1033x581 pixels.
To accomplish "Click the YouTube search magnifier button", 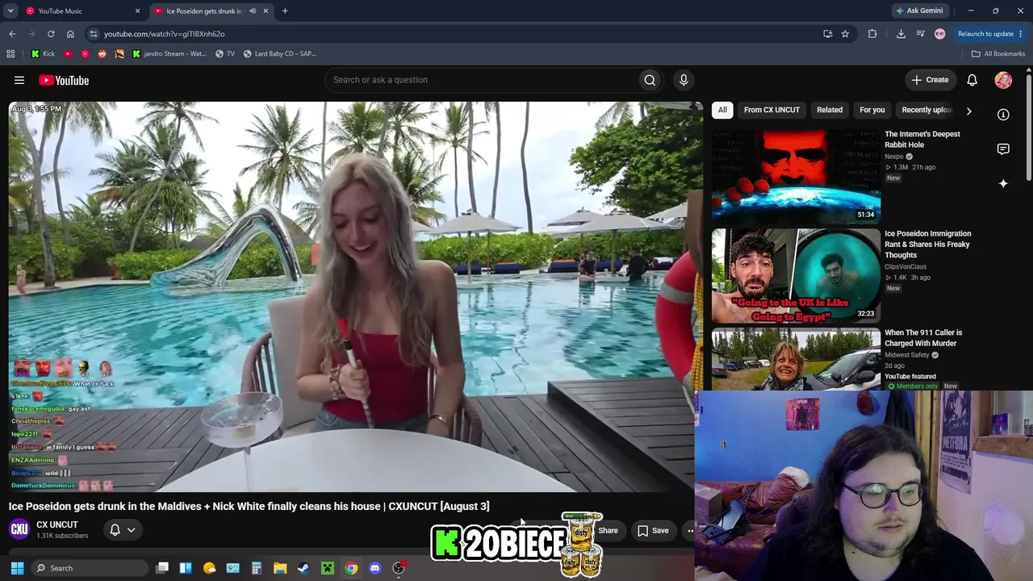I will (650, 80).
